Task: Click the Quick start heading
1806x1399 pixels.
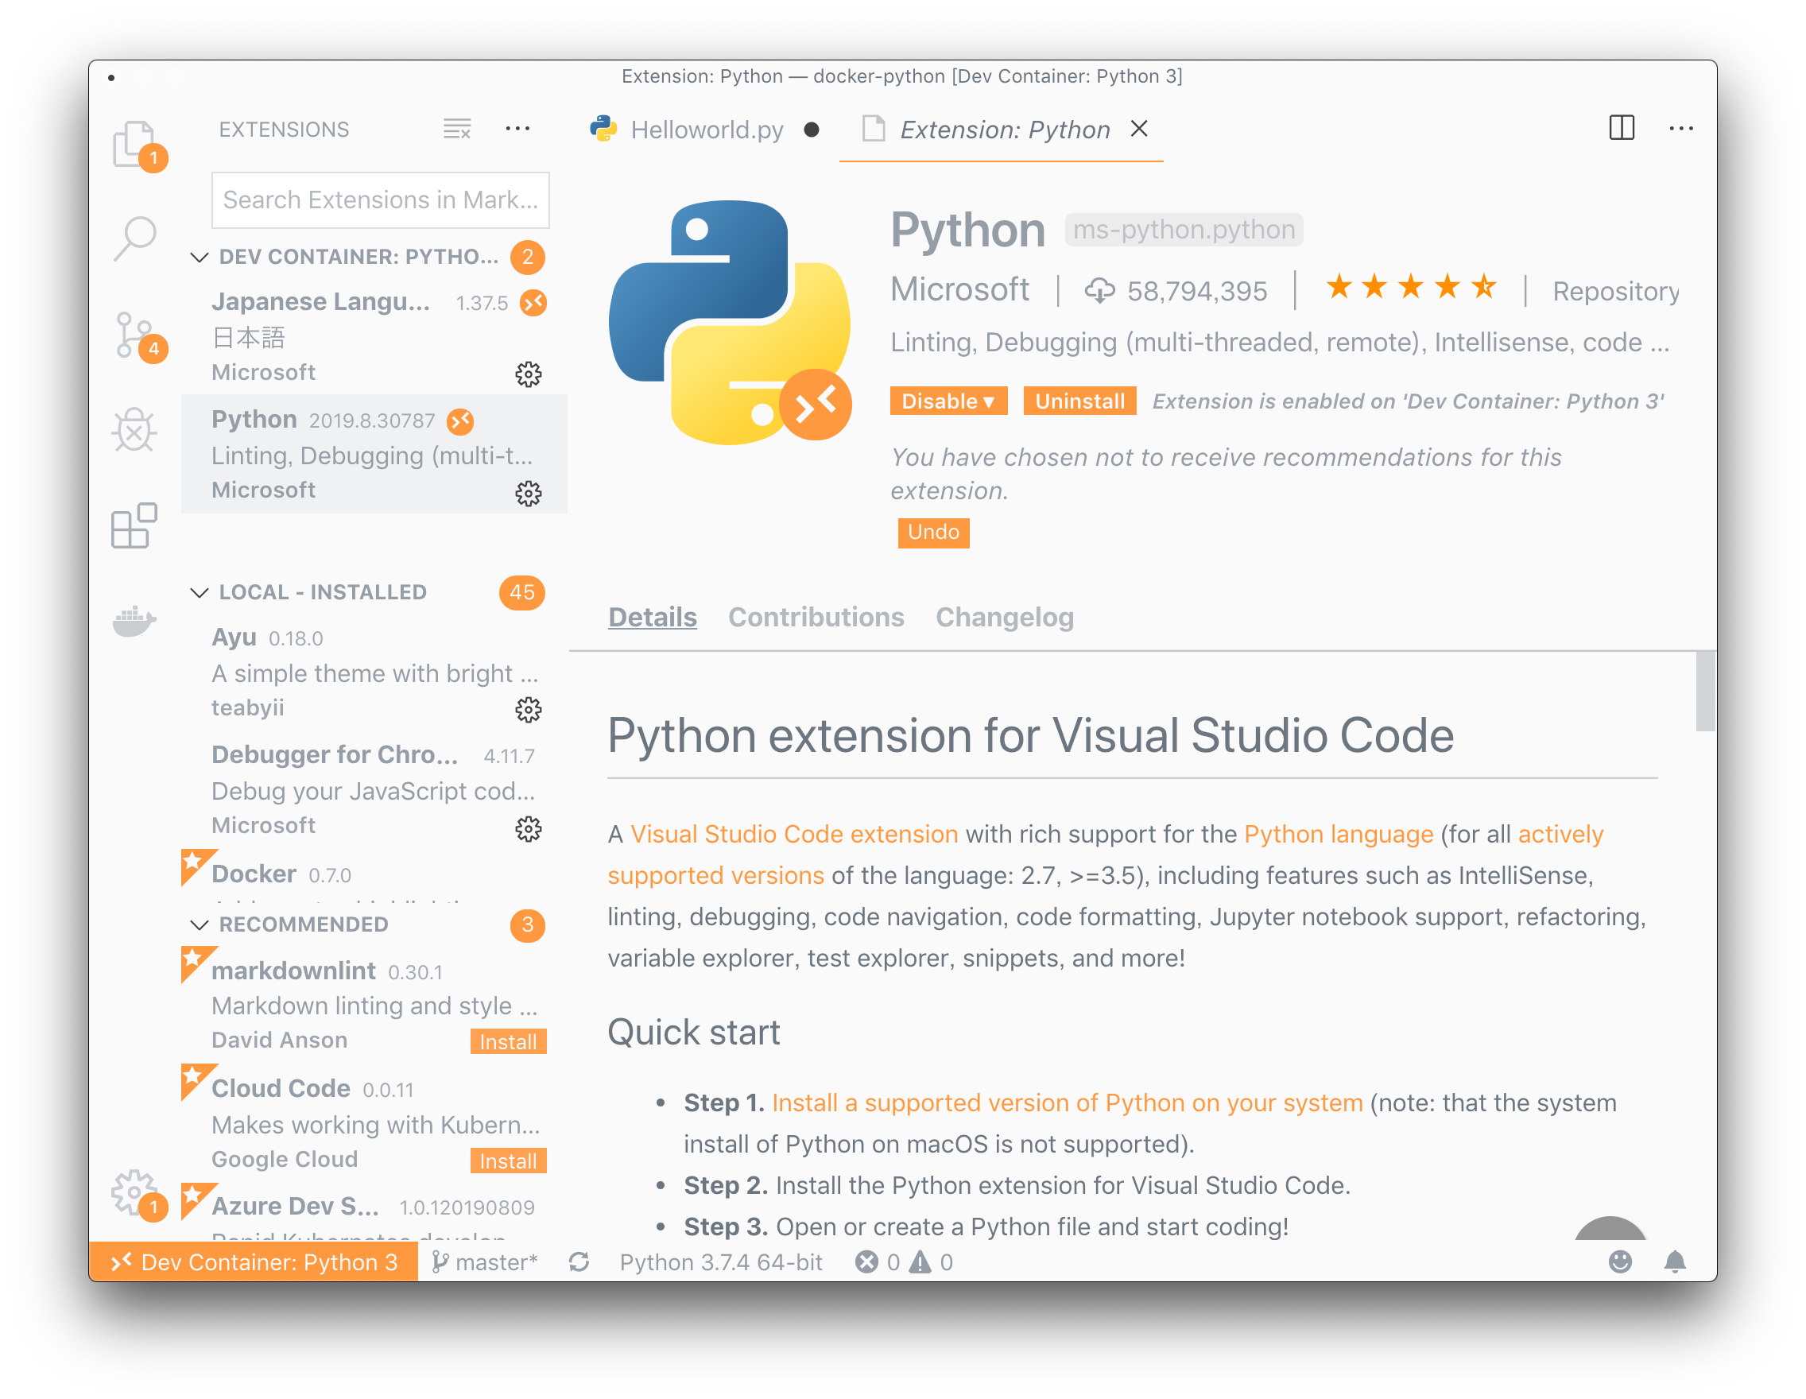Action: click(693, 1033)
